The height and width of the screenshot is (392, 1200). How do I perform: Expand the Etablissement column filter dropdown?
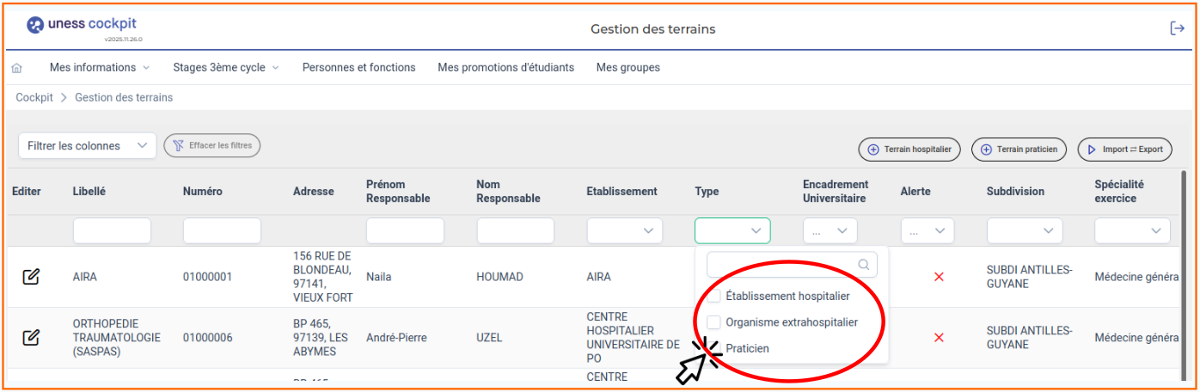click(x=625, y=230)
